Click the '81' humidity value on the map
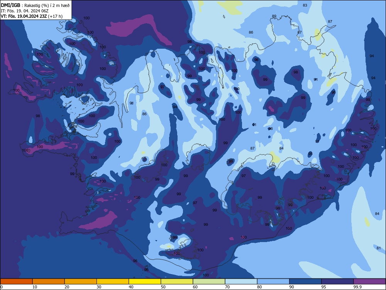The image size is (386, 290). pos(379,248)
